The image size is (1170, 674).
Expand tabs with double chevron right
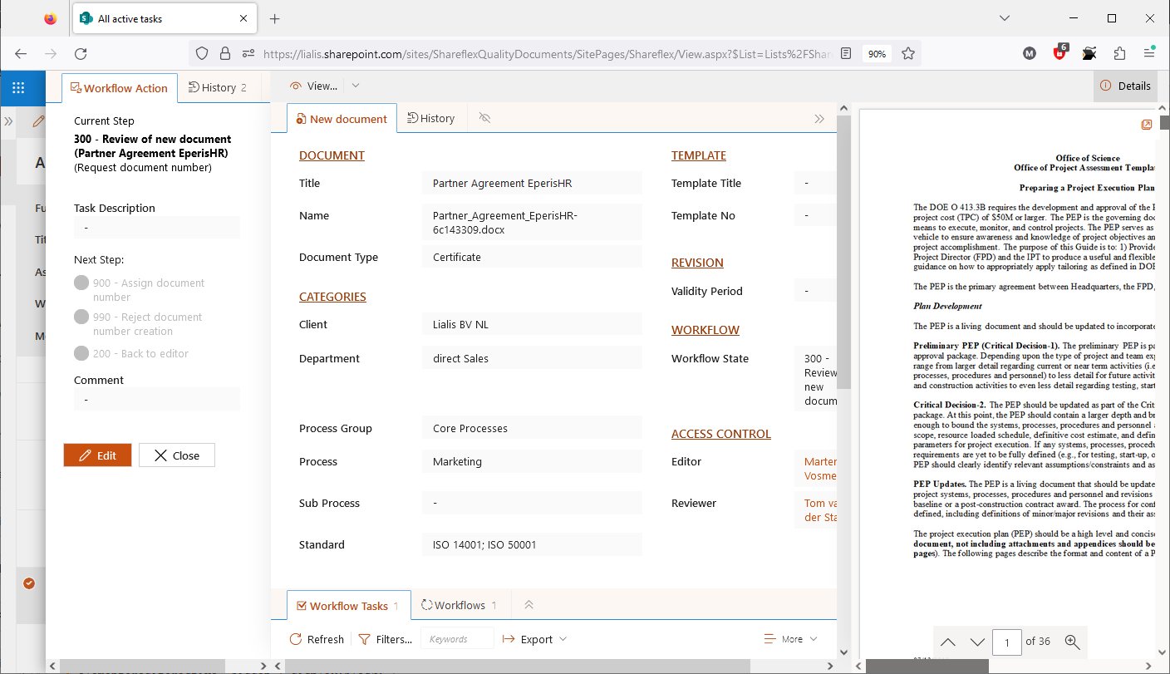819,119
